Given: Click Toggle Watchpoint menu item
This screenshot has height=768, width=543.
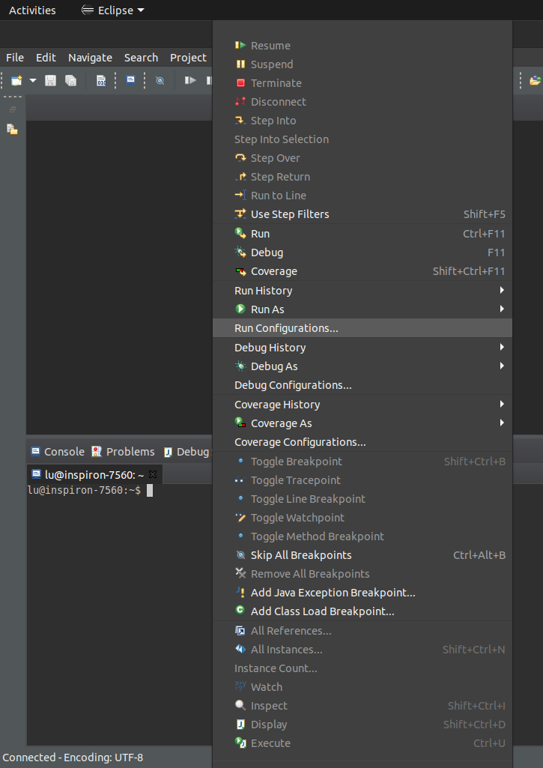Looking at the screenshot, I should click(362, 518).
